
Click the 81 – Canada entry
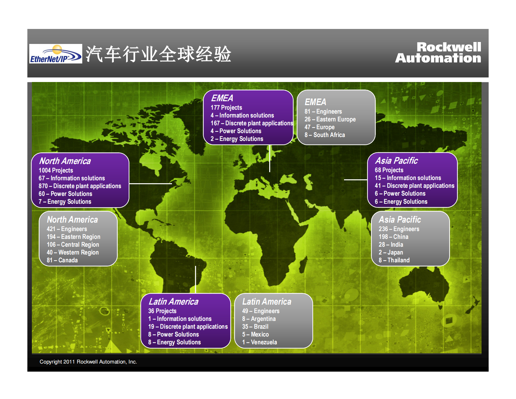tap(62, 260)
